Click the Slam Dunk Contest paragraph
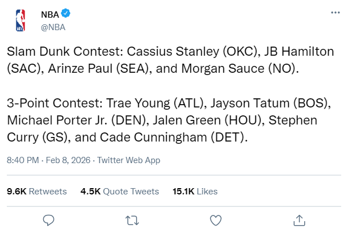This screenshot has height=241, width=348. [x=171, y=60]
